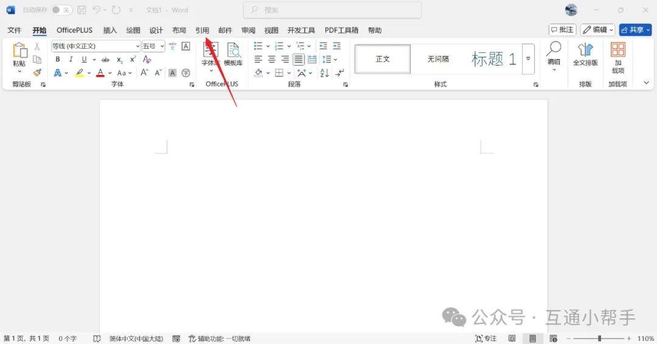Open the 文件 File menu

click(x=14, y=30)
